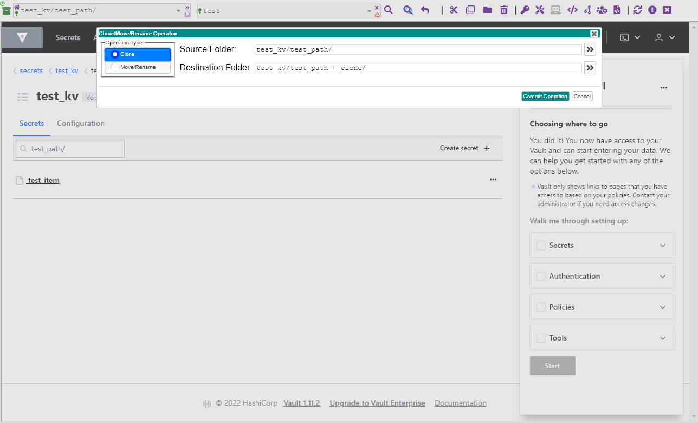
Task: Click the wrench and screwdriver tools icon
Action: (540, 10)
